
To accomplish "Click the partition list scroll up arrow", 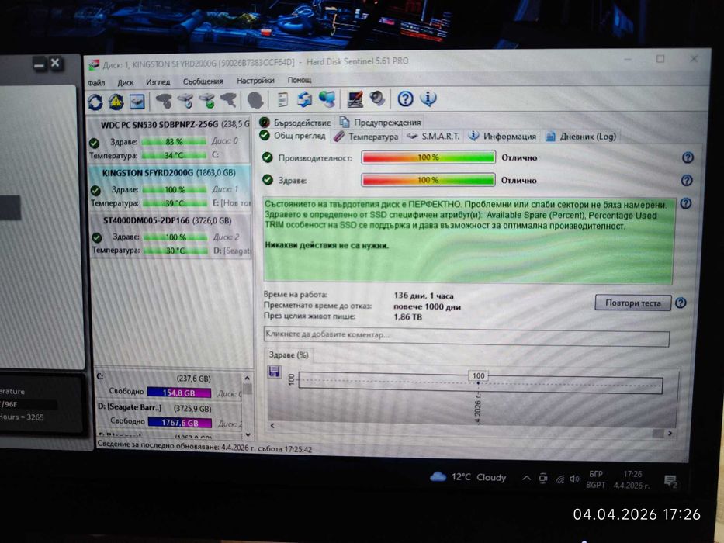I will click(x=247, y=379).
